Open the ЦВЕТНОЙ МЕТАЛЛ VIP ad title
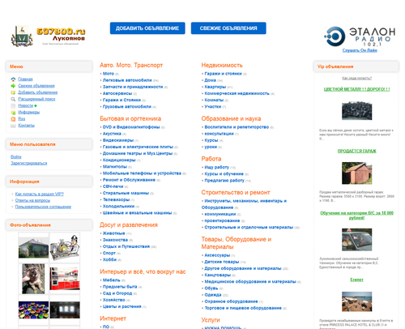Screen dimensions: 405x329 [x=356, y=89]
